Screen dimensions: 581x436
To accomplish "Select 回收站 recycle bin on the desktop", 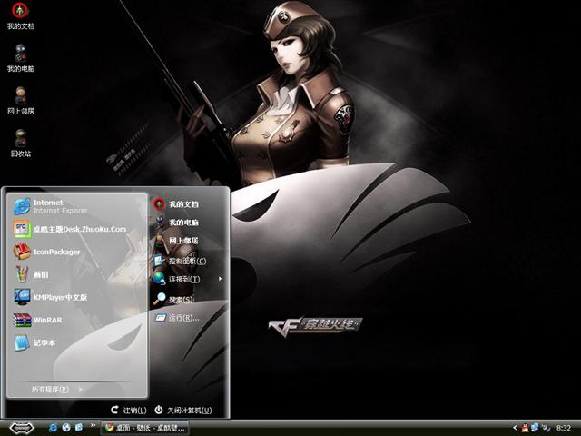I will [21, 144].
